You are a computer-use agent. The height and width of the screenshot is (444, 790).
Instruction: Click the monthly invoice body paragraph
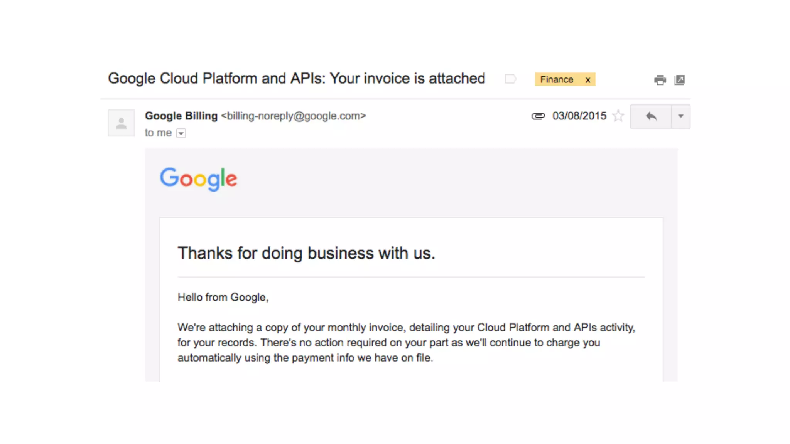406,343
